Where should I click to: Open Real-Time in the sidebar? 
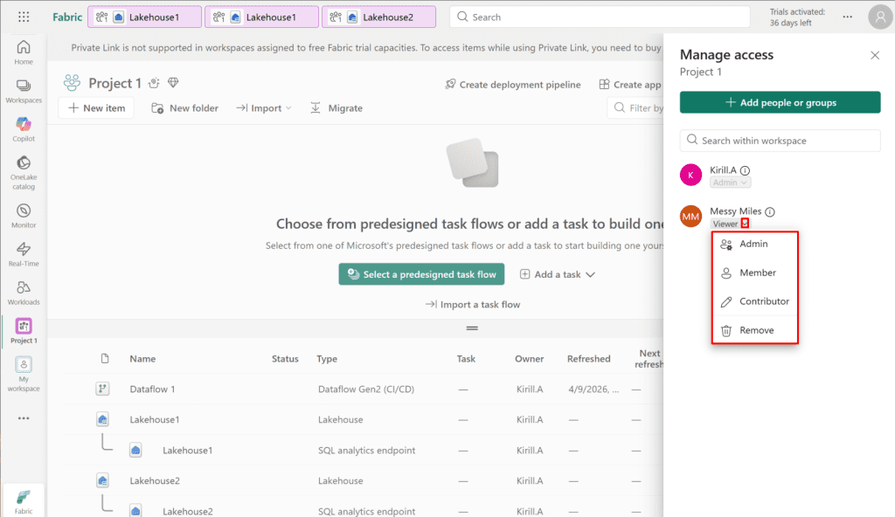(24, 253)
